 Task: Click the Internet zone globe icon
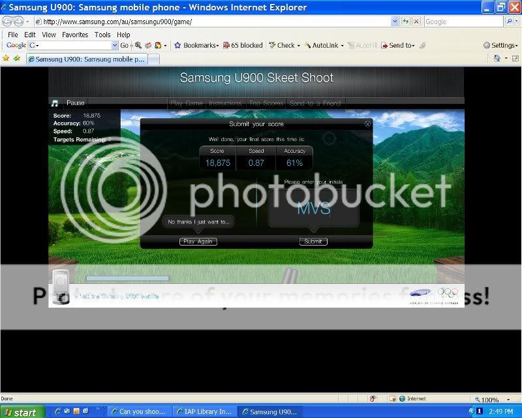(402, 398)
